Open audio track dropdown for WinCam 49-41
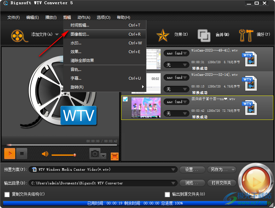Viewport: 275px width, 208px height. [177, 53]
